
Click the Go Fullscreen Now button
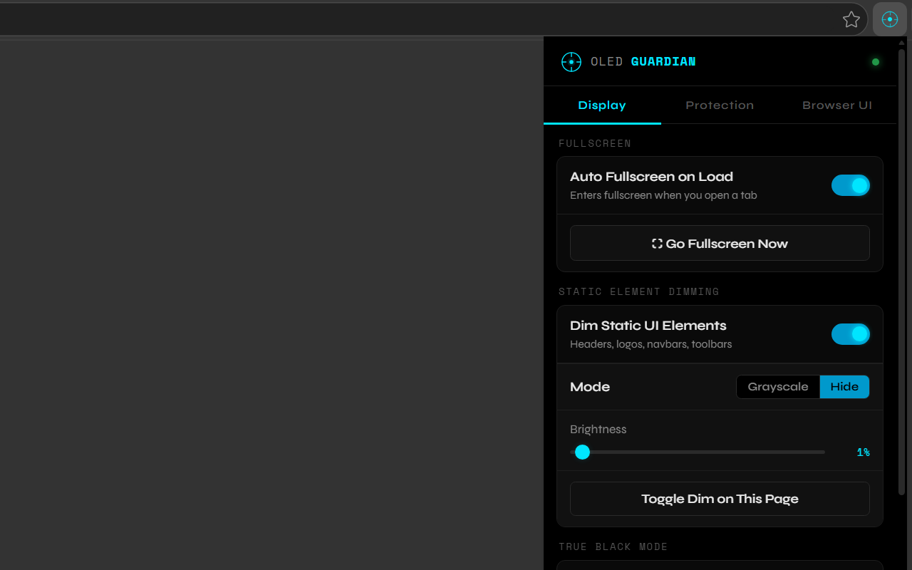(720, 244)
